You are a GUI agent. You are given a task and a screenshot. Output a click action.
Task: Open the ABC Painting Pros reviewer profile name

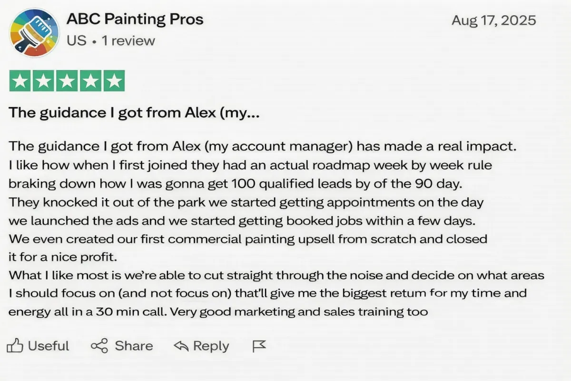pyautogui.click(x=135, y=20)
